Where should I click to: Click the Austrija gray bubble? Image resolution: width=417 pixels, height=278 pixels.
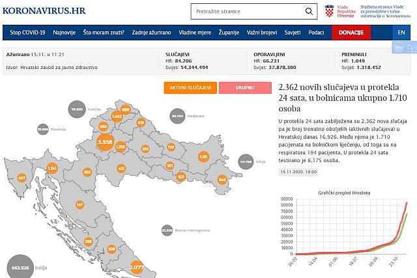click(78, 109)
